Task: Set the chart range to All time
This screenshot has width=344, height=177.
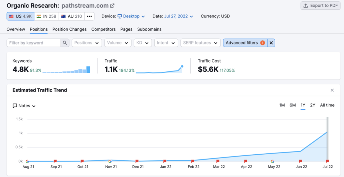Action: pos(327,105)
